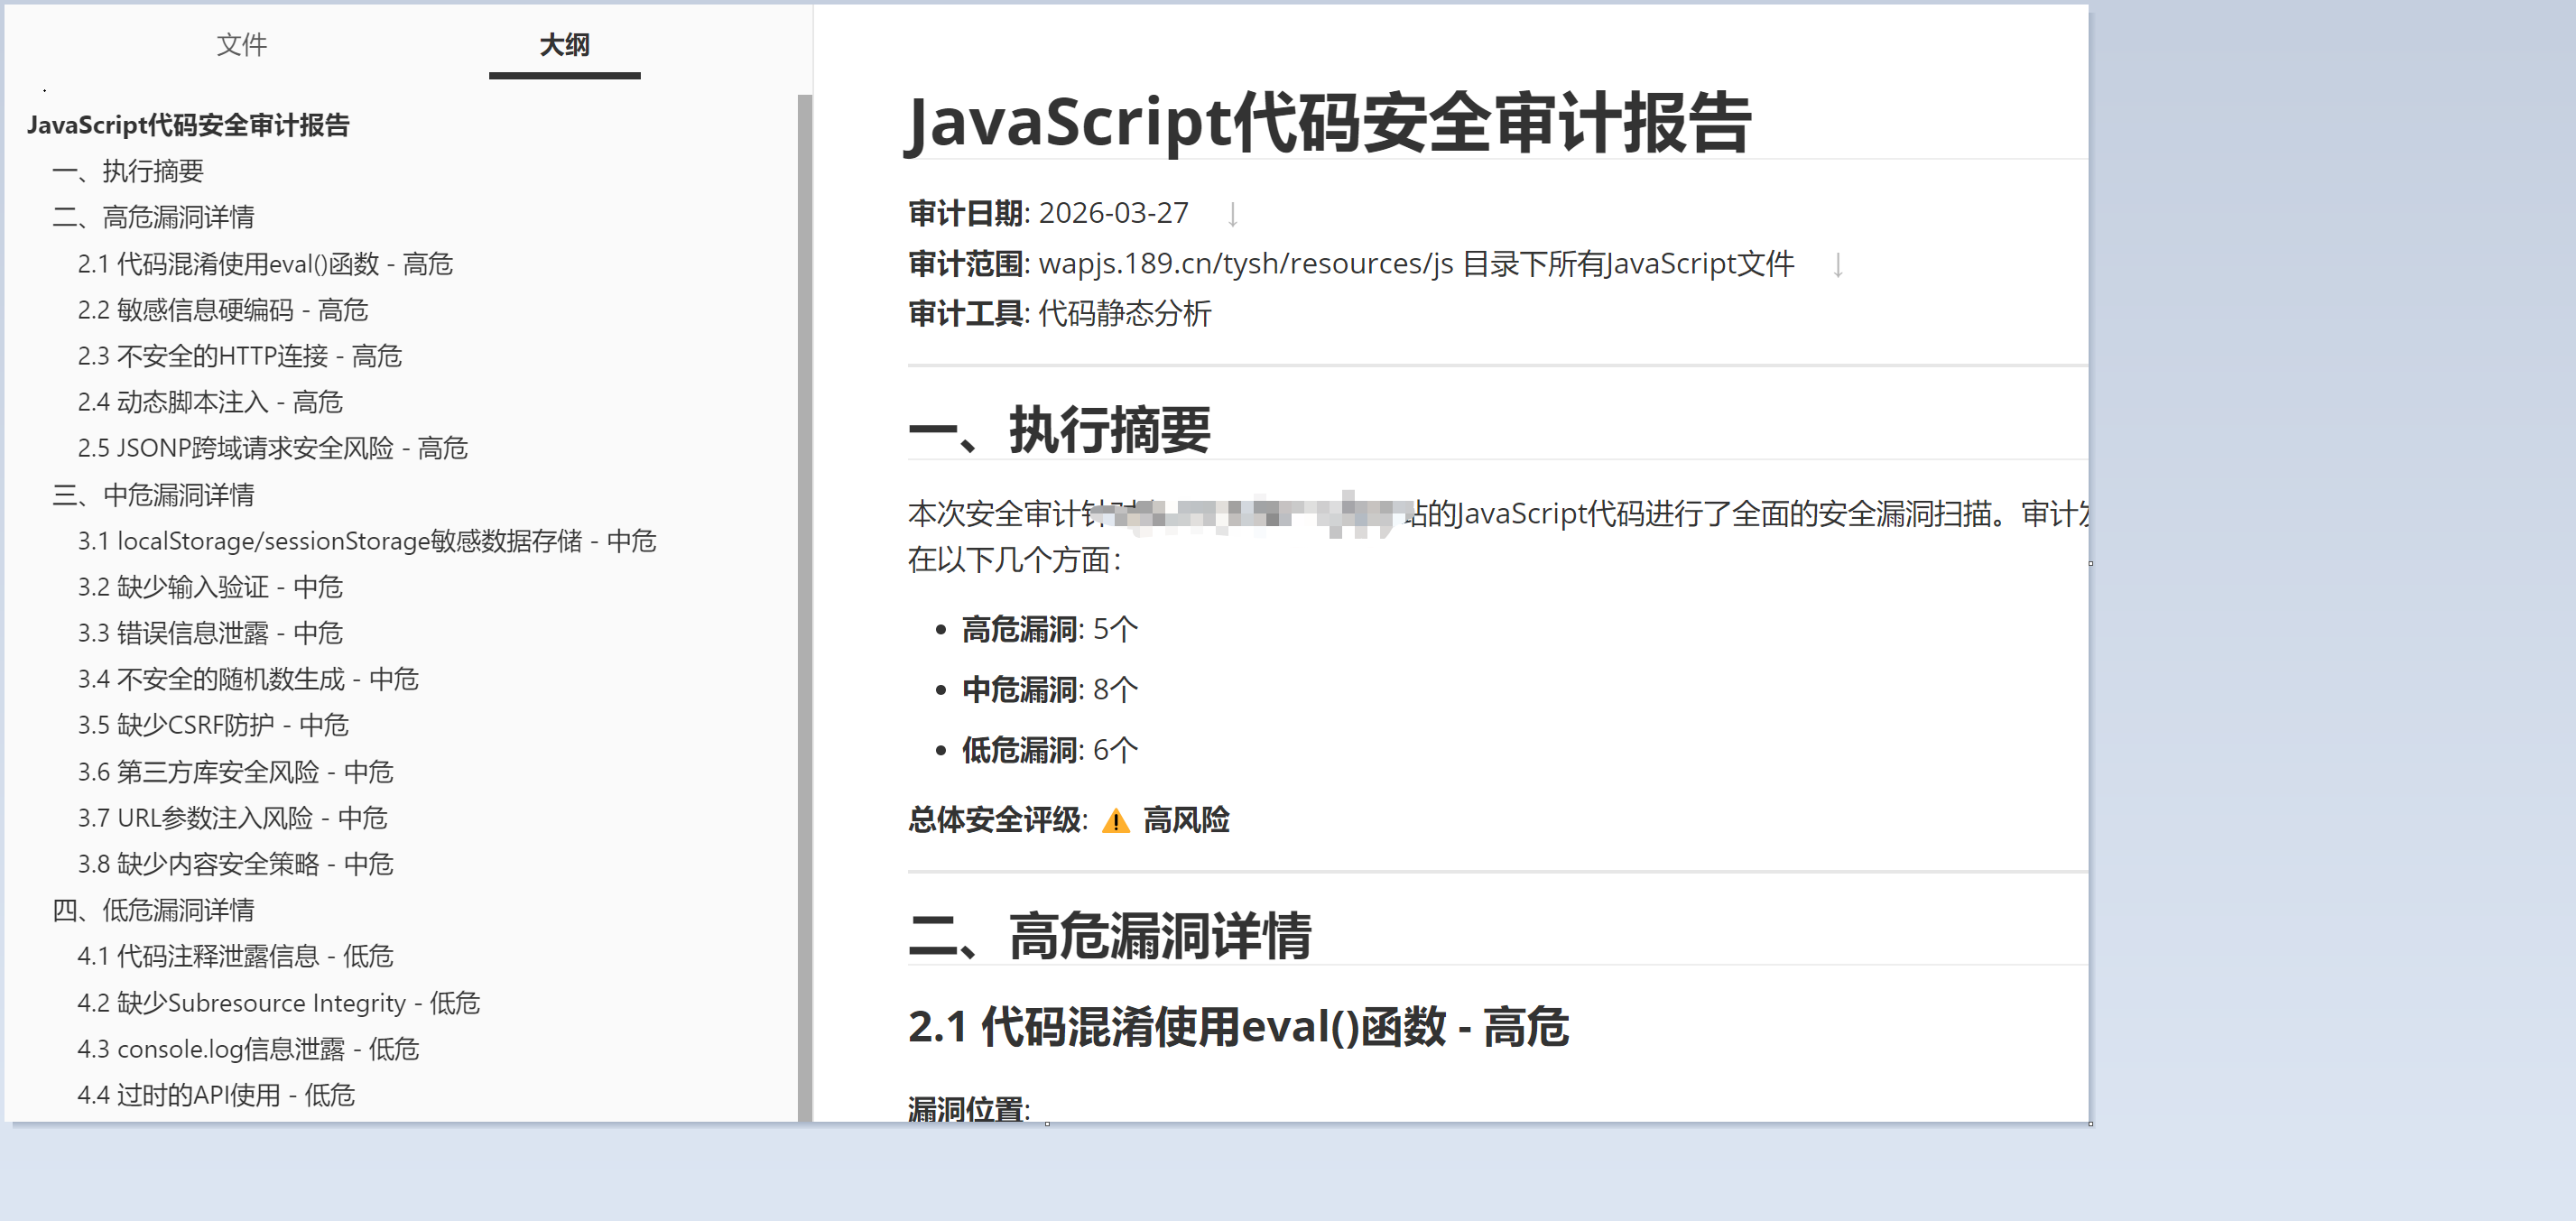Select outline item 2.2 敏感信息硬编码
Screen dimensions: 2576x1221
tap(222, 310)
